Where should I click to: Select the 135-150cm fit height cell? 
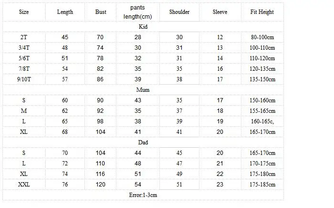click(x=262, y=79)
